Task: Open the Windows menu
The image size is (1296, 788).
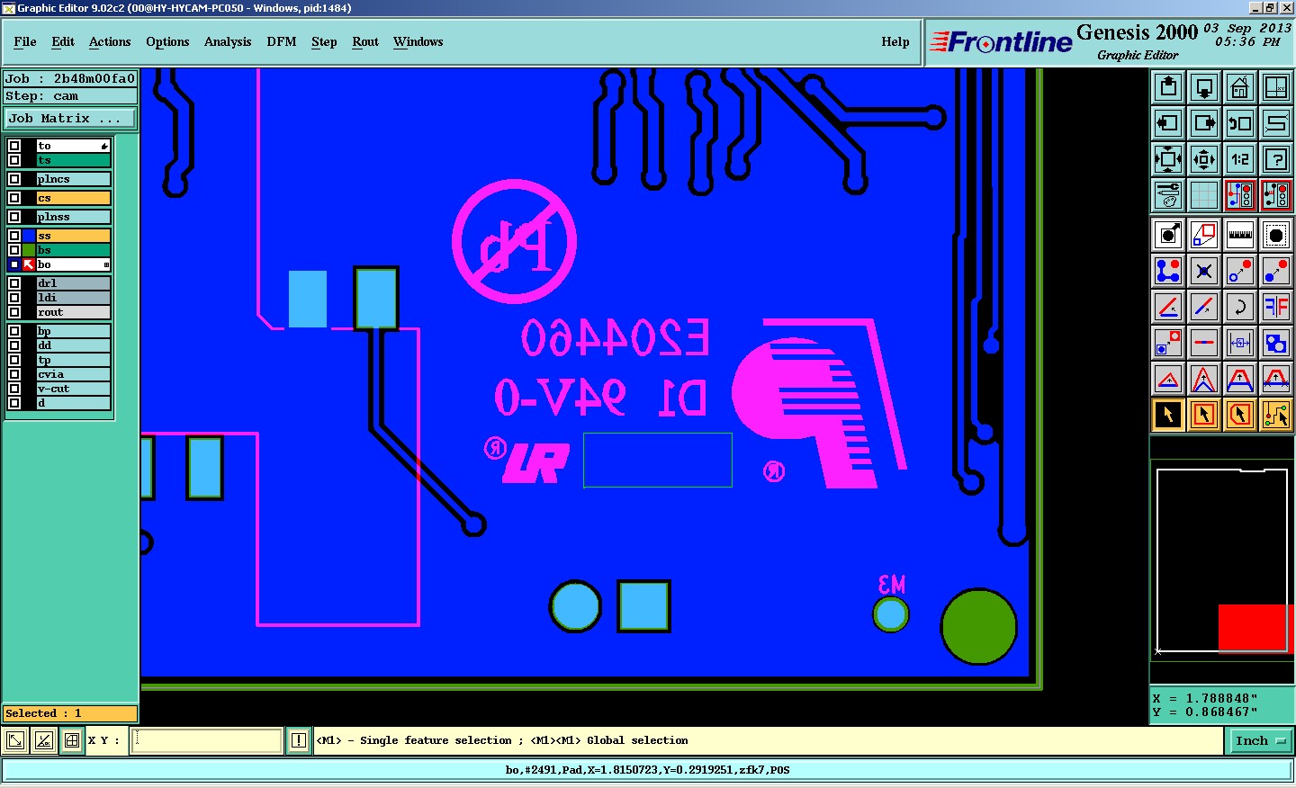Action: point(418,41)
